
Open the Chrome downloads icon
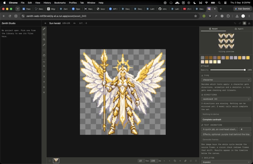tap(237, 16)
